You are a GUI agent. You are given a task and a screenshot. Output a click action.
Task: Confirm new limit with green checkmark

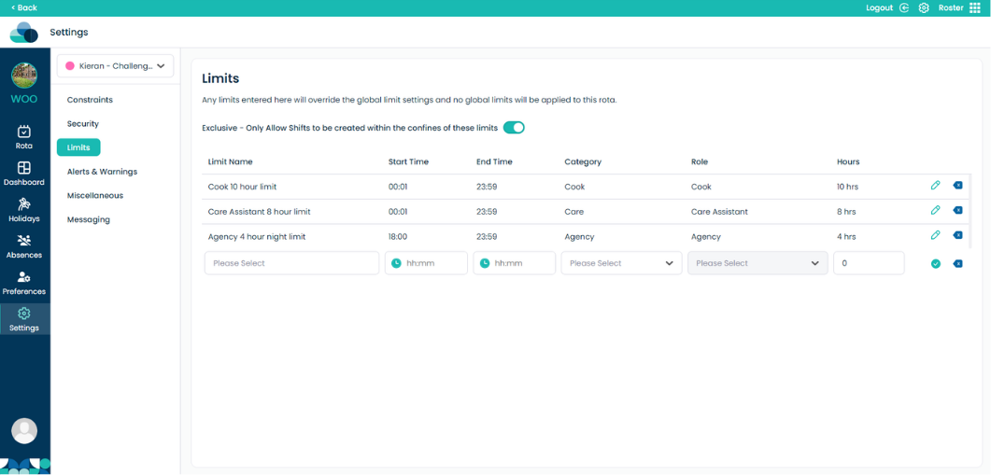coord(935,264)
